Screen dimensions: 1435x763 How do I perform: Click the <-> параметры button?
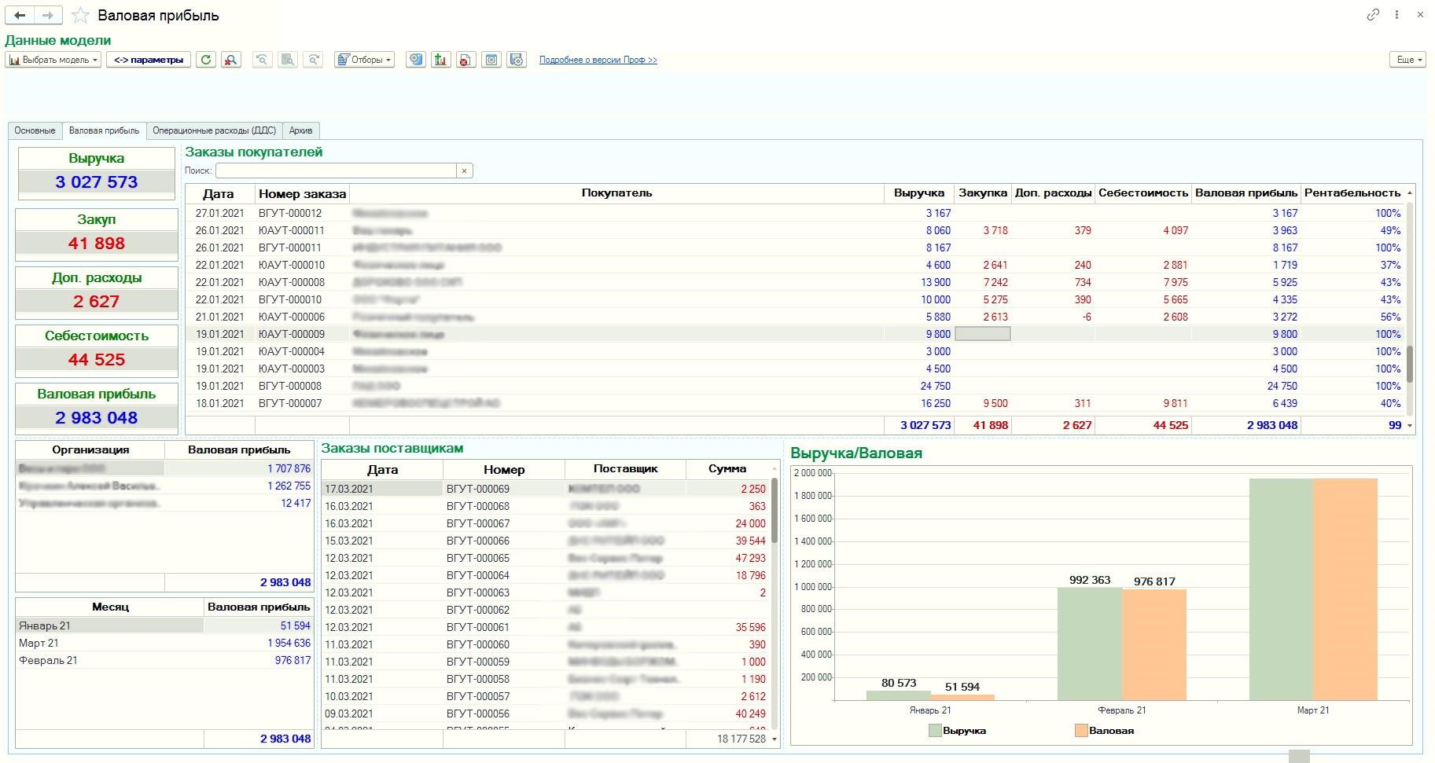[149, 60]
